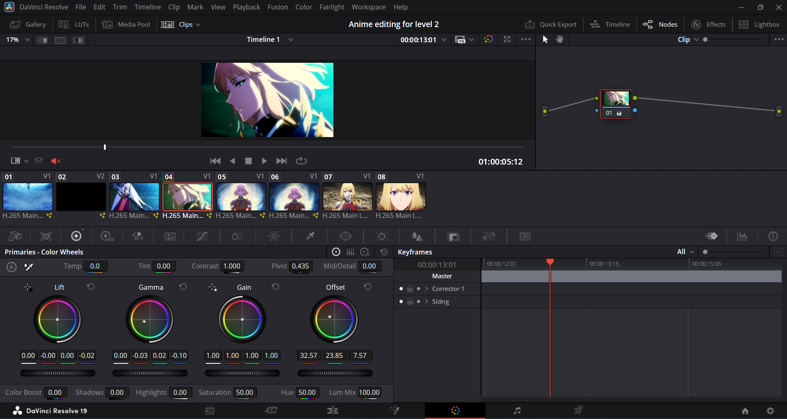Open the 3D stereoscopic palette
The width and height of the screenshot is (787, 419).
[x=525, y=236]
